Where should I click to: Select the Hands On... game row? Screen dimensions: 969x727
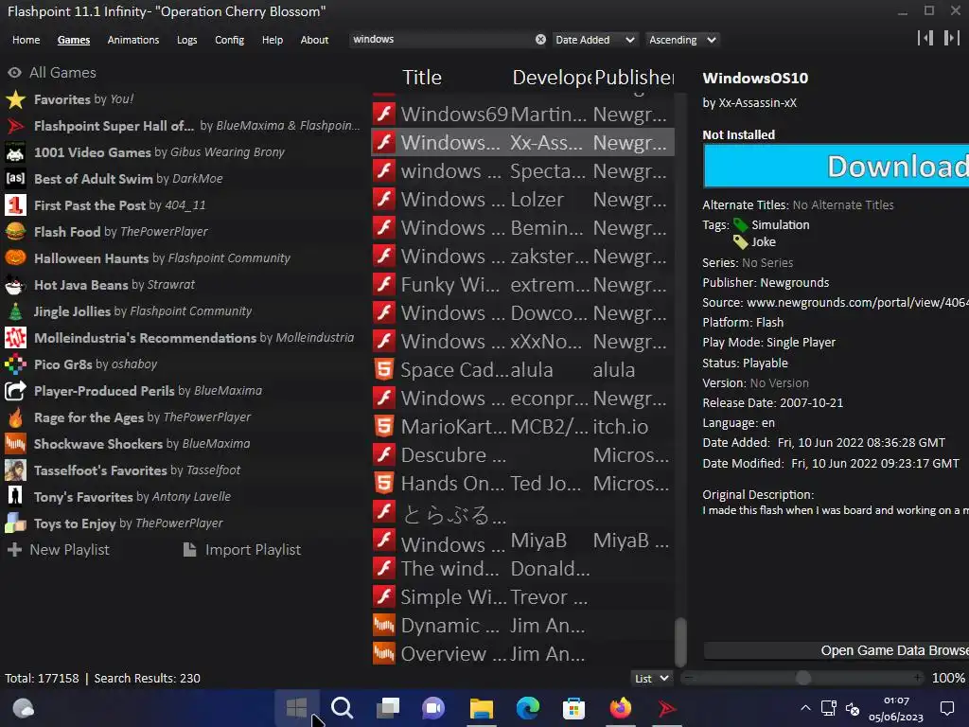(x=522, y=484)
